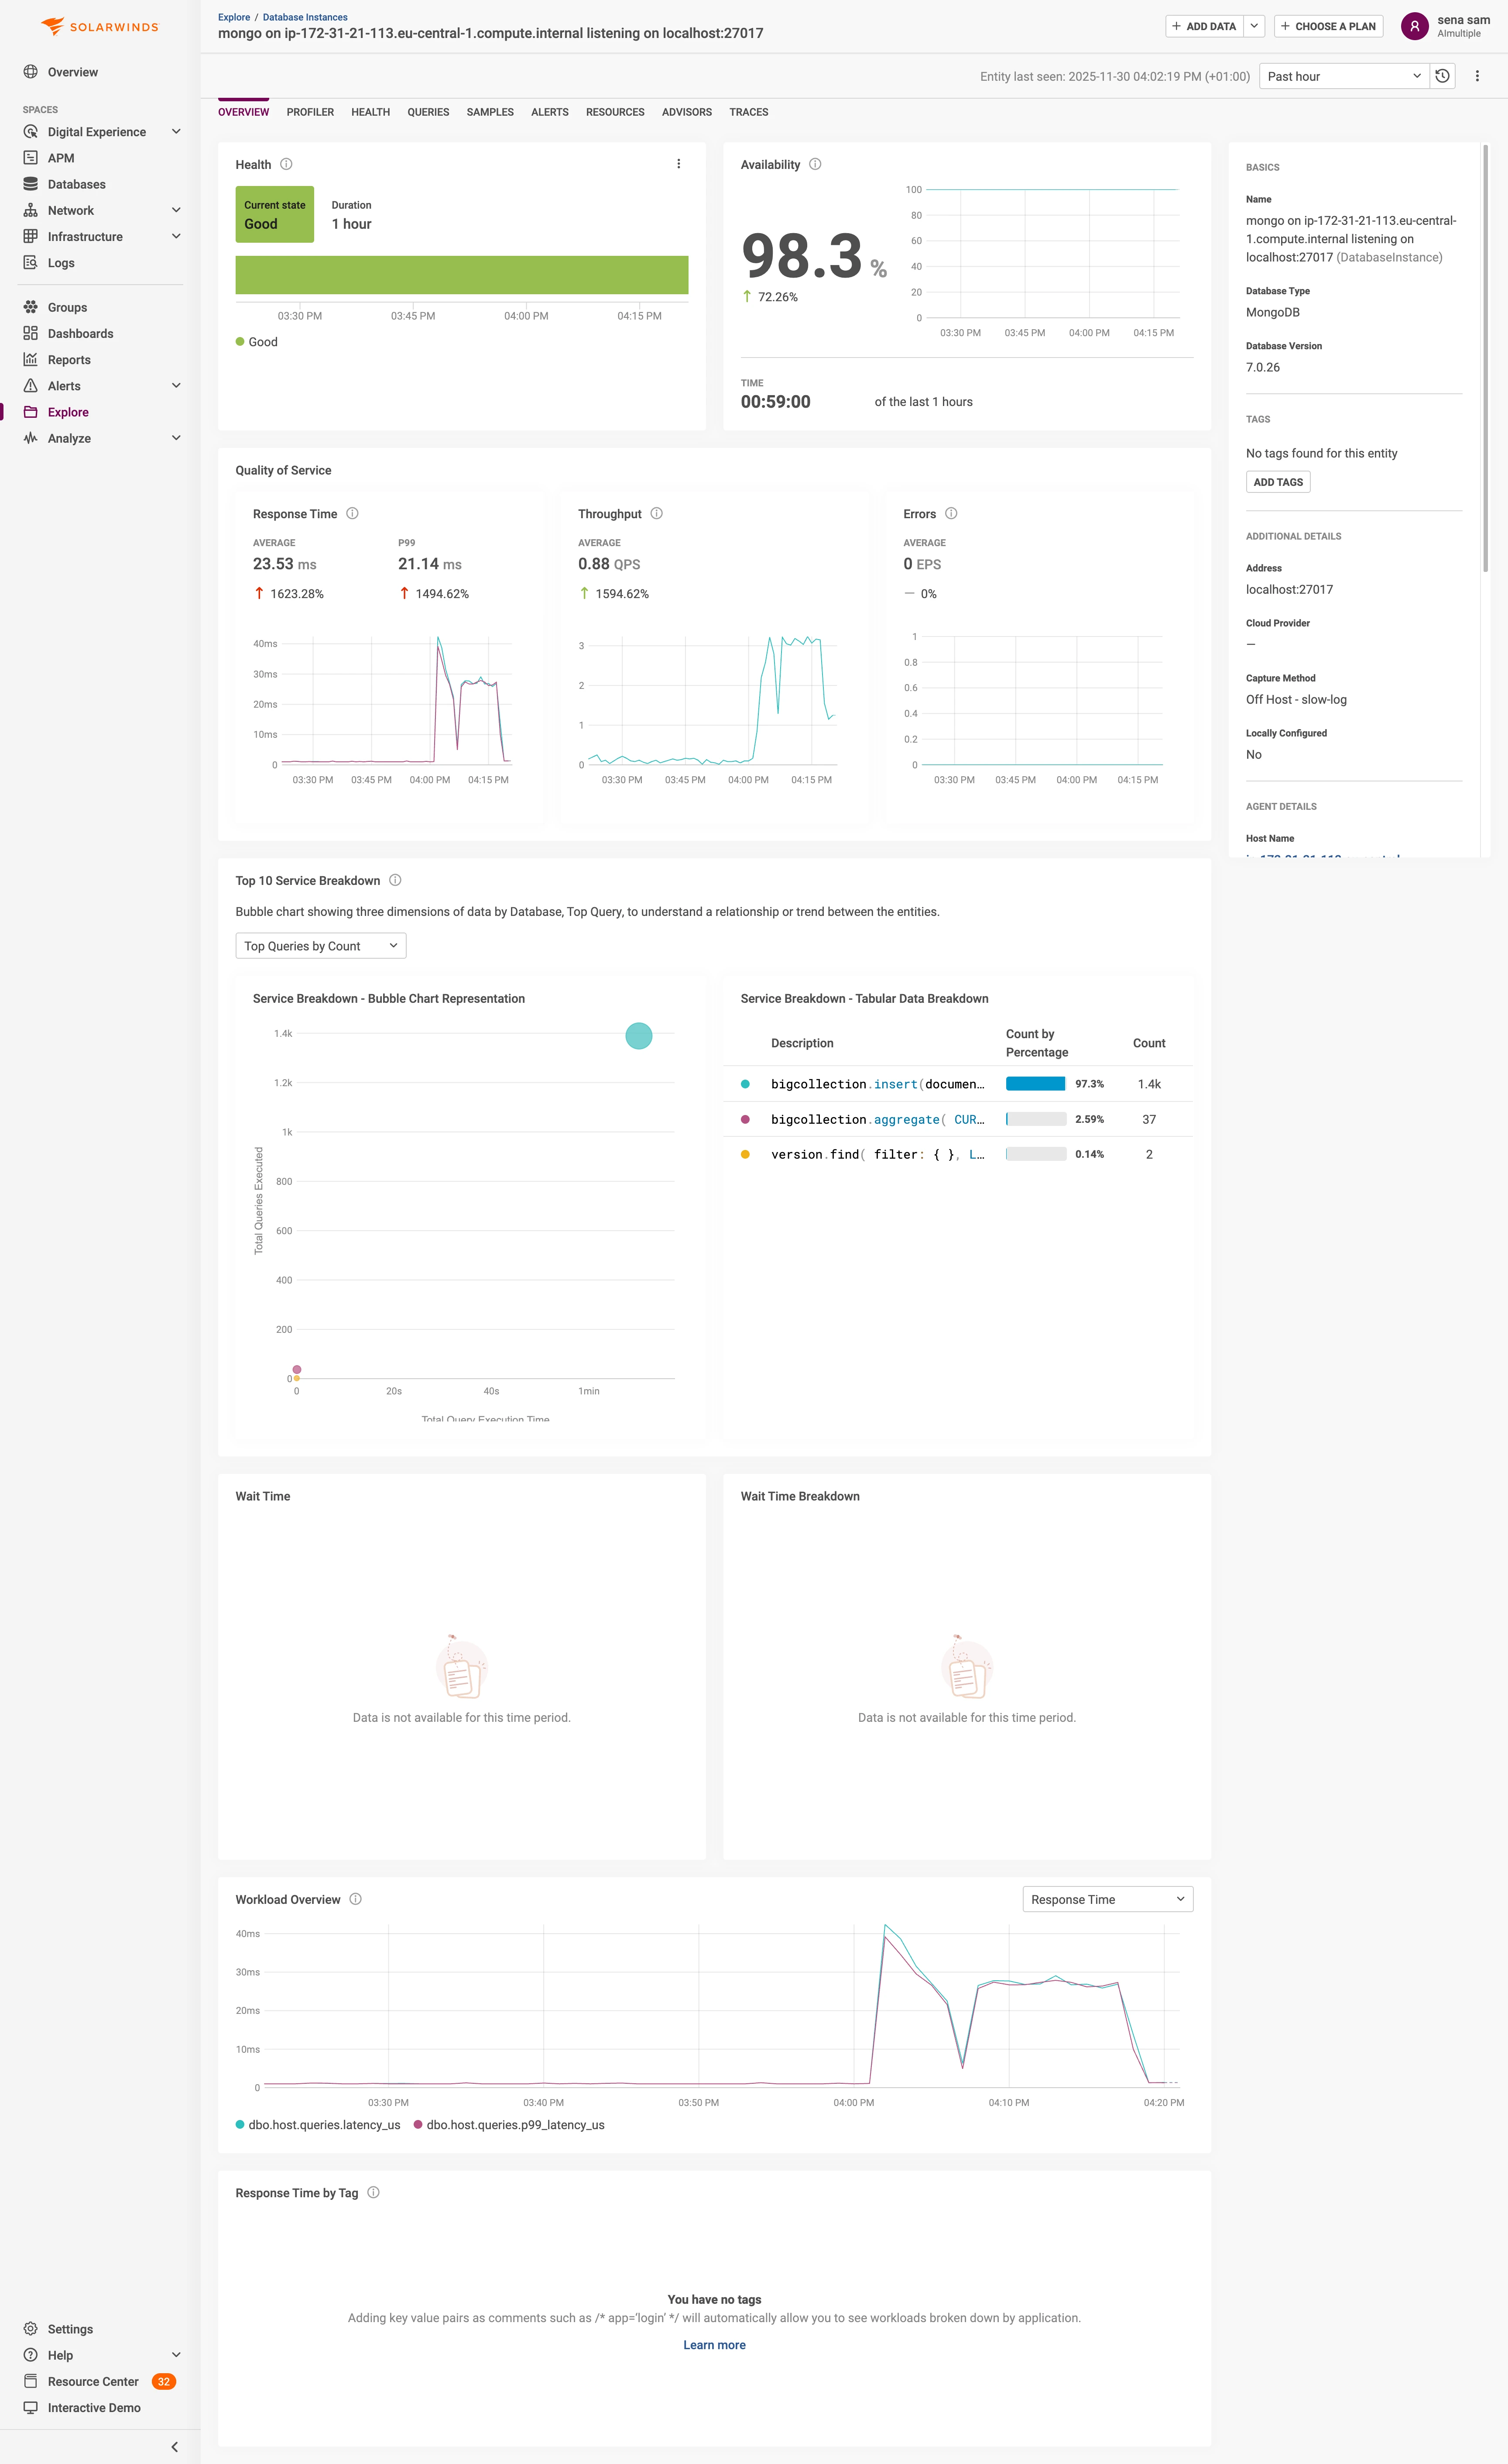Image resolution: width=1508 pixels, height=2464 pixels.
Task: Expand the Digital Experience chevron
Action: point(176,132)
